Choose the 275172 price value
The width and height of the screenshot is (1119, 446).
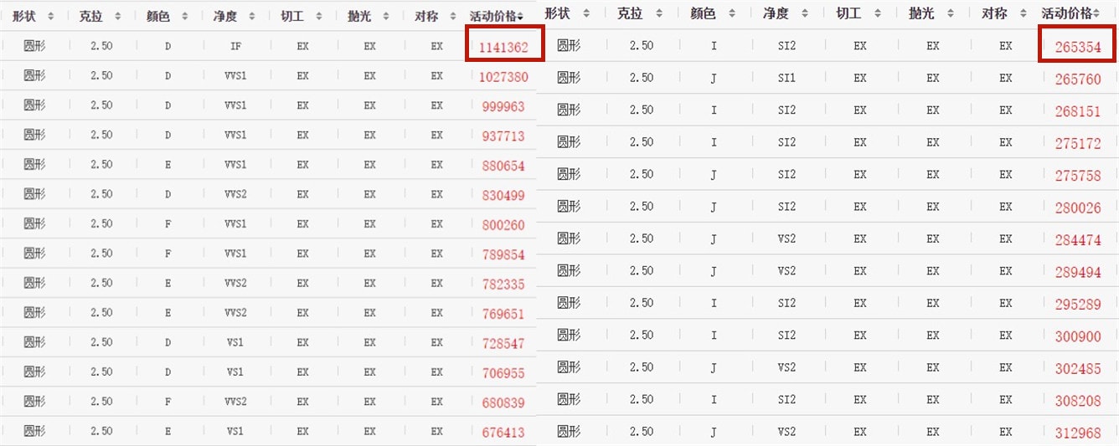[1078, 144]
